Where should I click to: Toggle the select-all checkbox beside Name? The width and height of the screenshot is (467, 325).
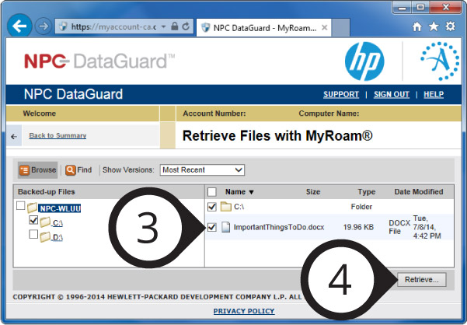(212, 191)
